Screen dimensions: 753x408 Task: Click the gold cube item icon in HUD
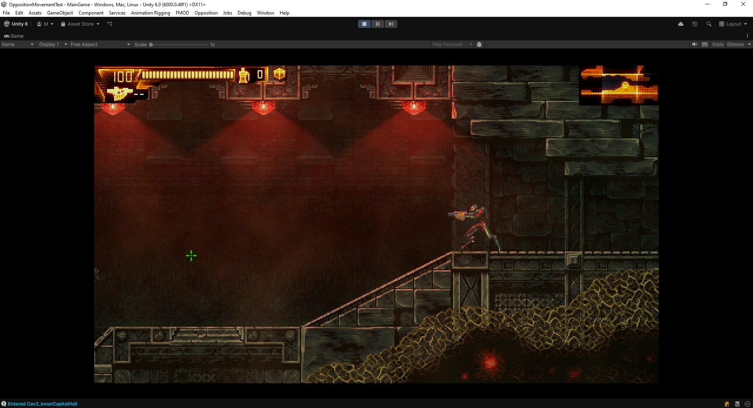click(279, 74)
